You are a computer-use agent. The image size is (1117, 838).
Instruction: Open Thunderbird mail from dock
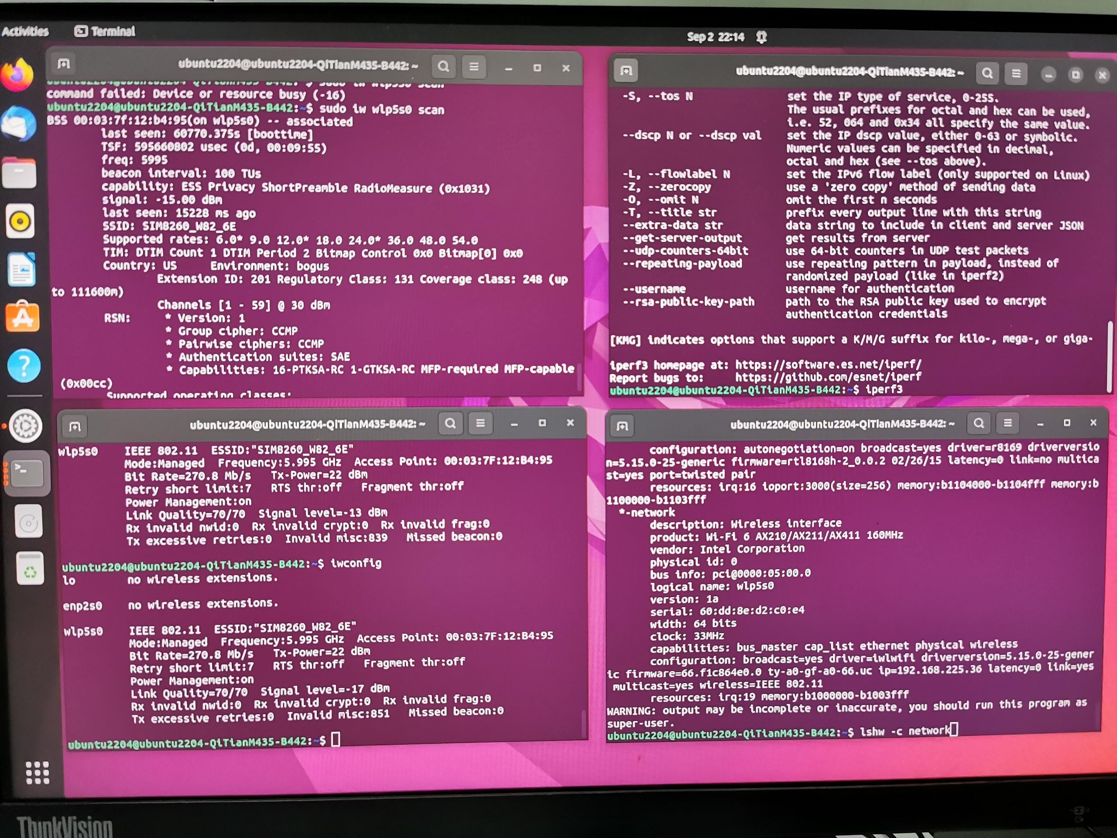19,124
